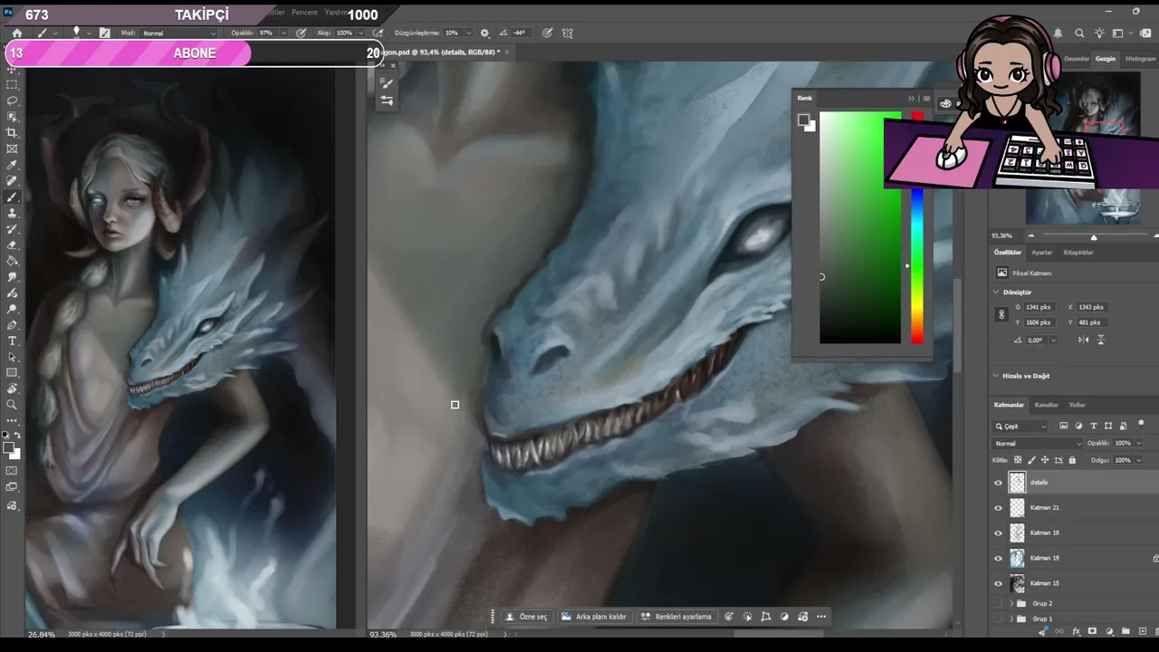
Task: Select the Crop tool
Action: coord(12,133)
